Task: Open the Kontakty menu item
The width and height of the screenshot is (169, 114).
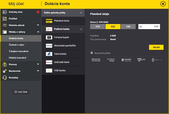Action: pos(21,77)
